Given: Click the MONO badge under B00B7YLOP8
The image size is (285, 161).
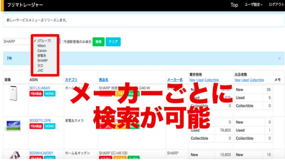Looking at the screenshot, I should (x=49, y=126).
